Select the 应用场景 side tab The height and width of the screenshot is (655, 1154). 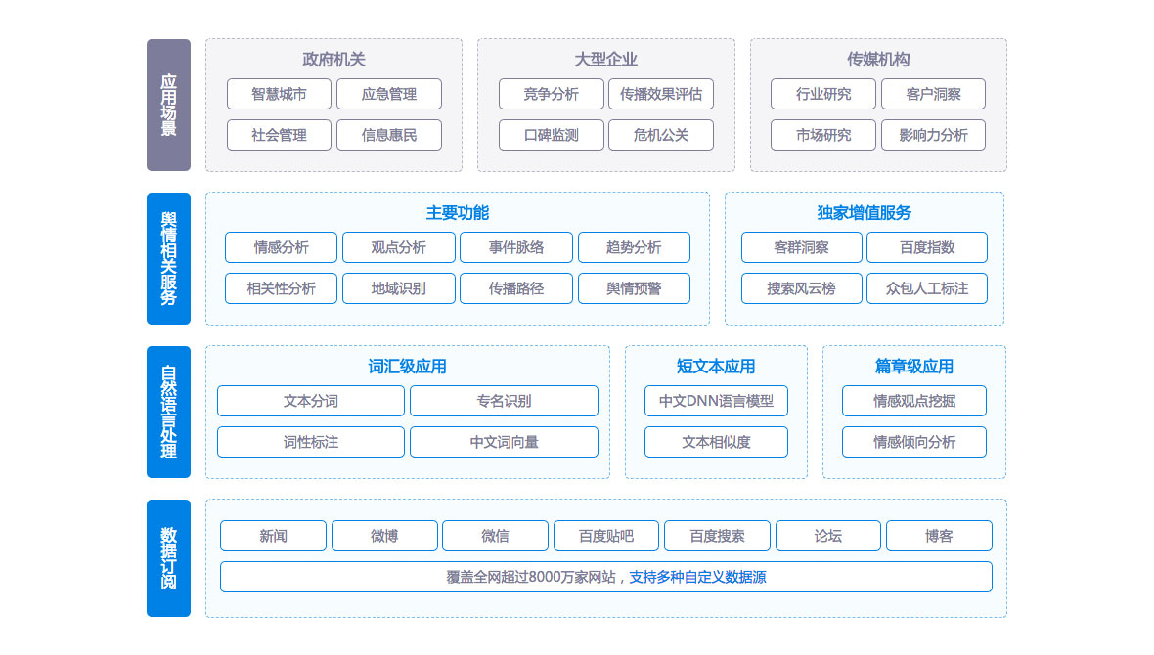pos(168,105)
